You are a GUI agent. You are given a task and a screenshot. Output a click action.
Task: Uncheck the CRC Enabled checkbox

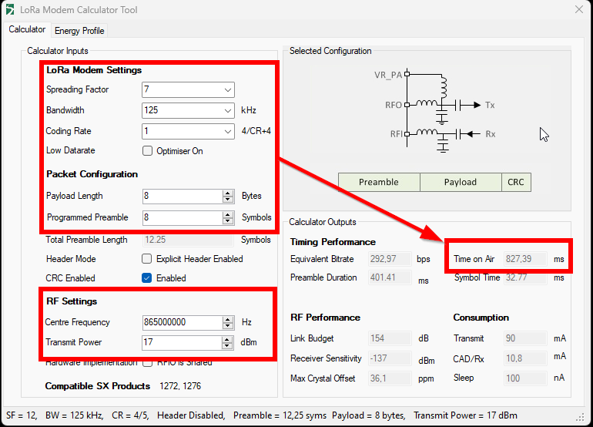pos(148,278)
